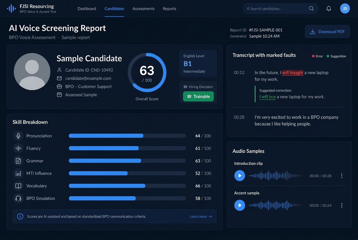
Task: Play the Introduction clip
Action: click(x=240, y=176)
